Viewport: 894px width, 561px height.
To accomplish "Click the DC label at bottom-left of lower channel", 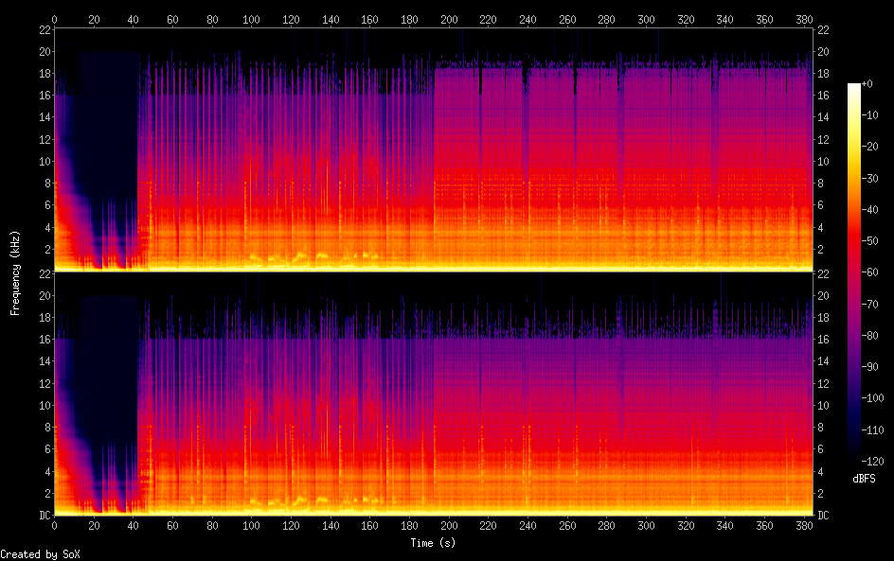I will click(x=45, y=516).
